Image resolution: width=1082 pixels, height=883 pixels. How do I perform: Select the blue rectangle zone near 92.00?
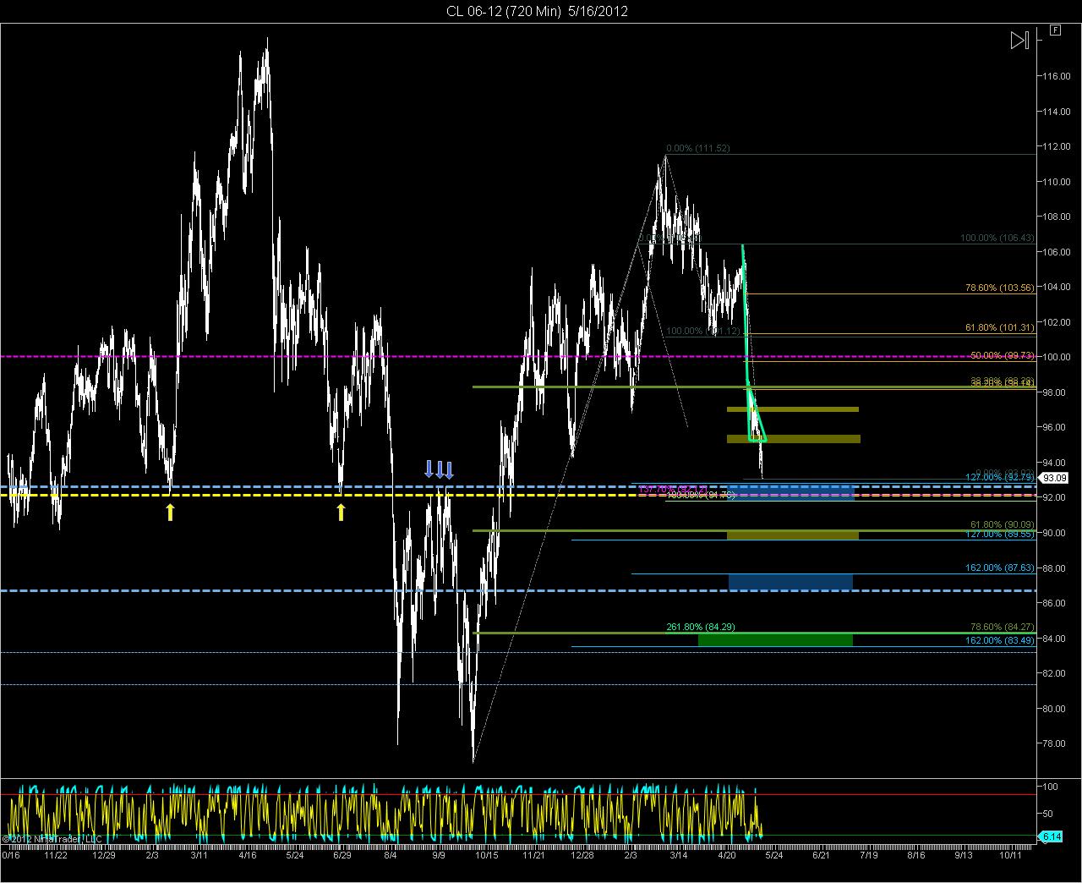click(791, 492)
